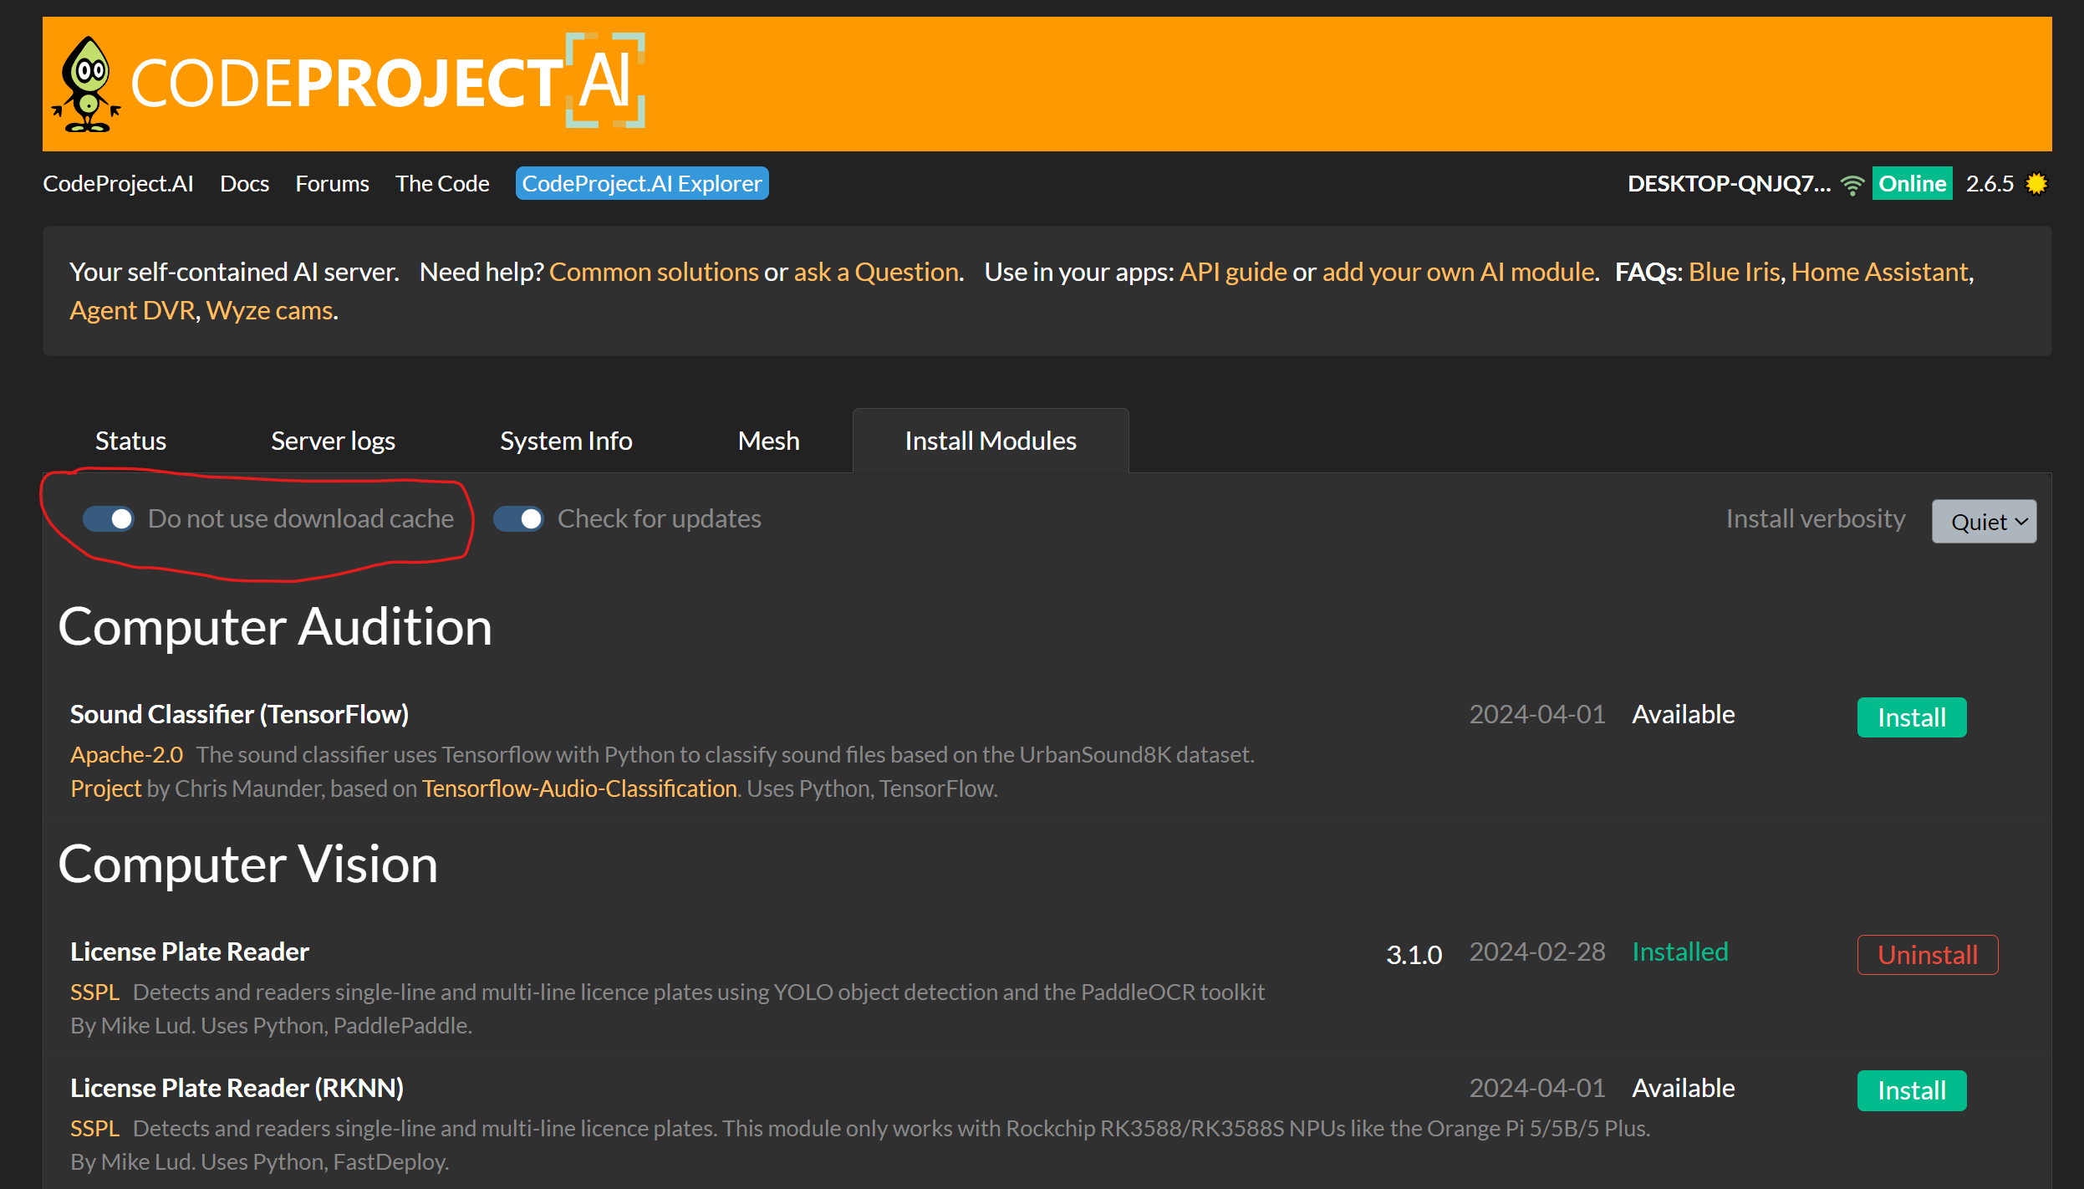Open Tensorflow-Audio-Classification link
The image size is (2084, 1189).
[579, 788]
